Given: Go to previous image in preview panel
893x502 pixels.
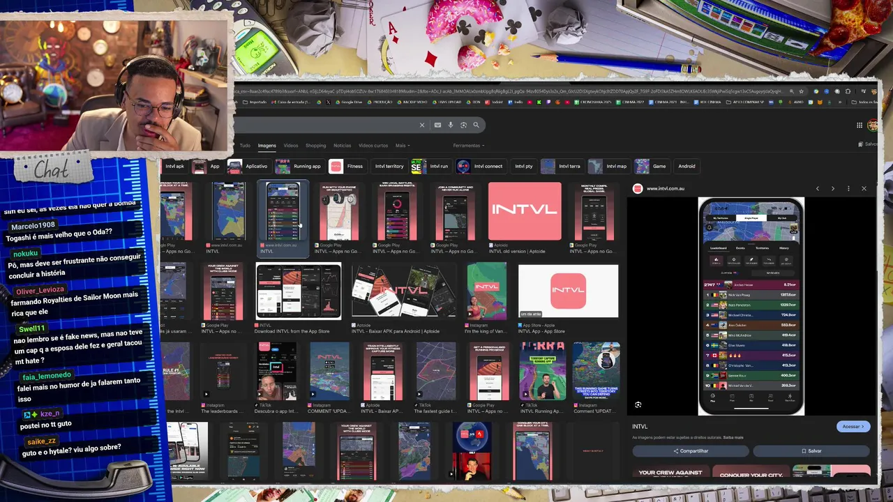Looking at the screenshot, I should coord(818,188).
